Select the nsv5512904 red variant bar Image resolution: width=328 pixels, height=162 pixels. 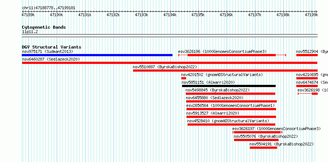[307, 55]
